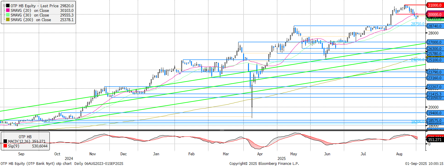
Task: Click the 28000 axis tick label
Action: click(x=433, y=33)
